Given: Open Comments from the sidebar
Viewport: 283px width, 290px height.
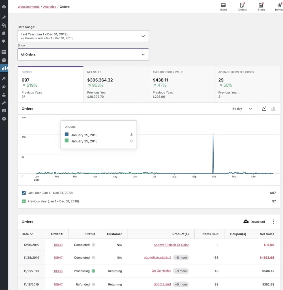Looking at the screenshot, I should pyautogui.click(x=4, y=42).
